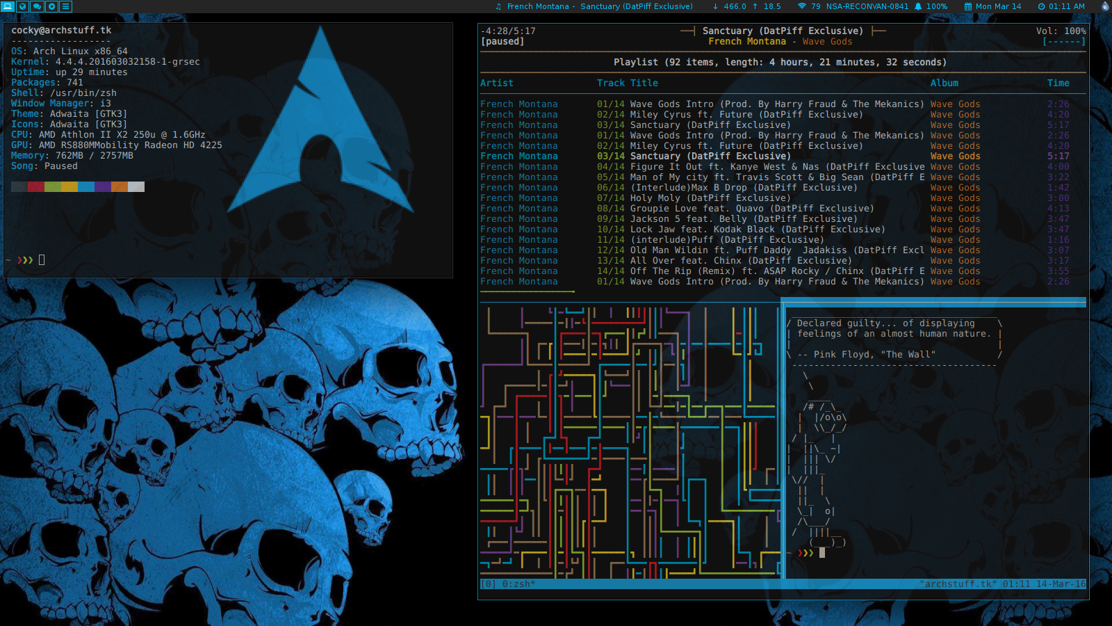The height and width of the screenshot is (626, 1112).
Task: Click the yellow color block in neofetch
Action: pyautogui.click(x=69, y=186)
